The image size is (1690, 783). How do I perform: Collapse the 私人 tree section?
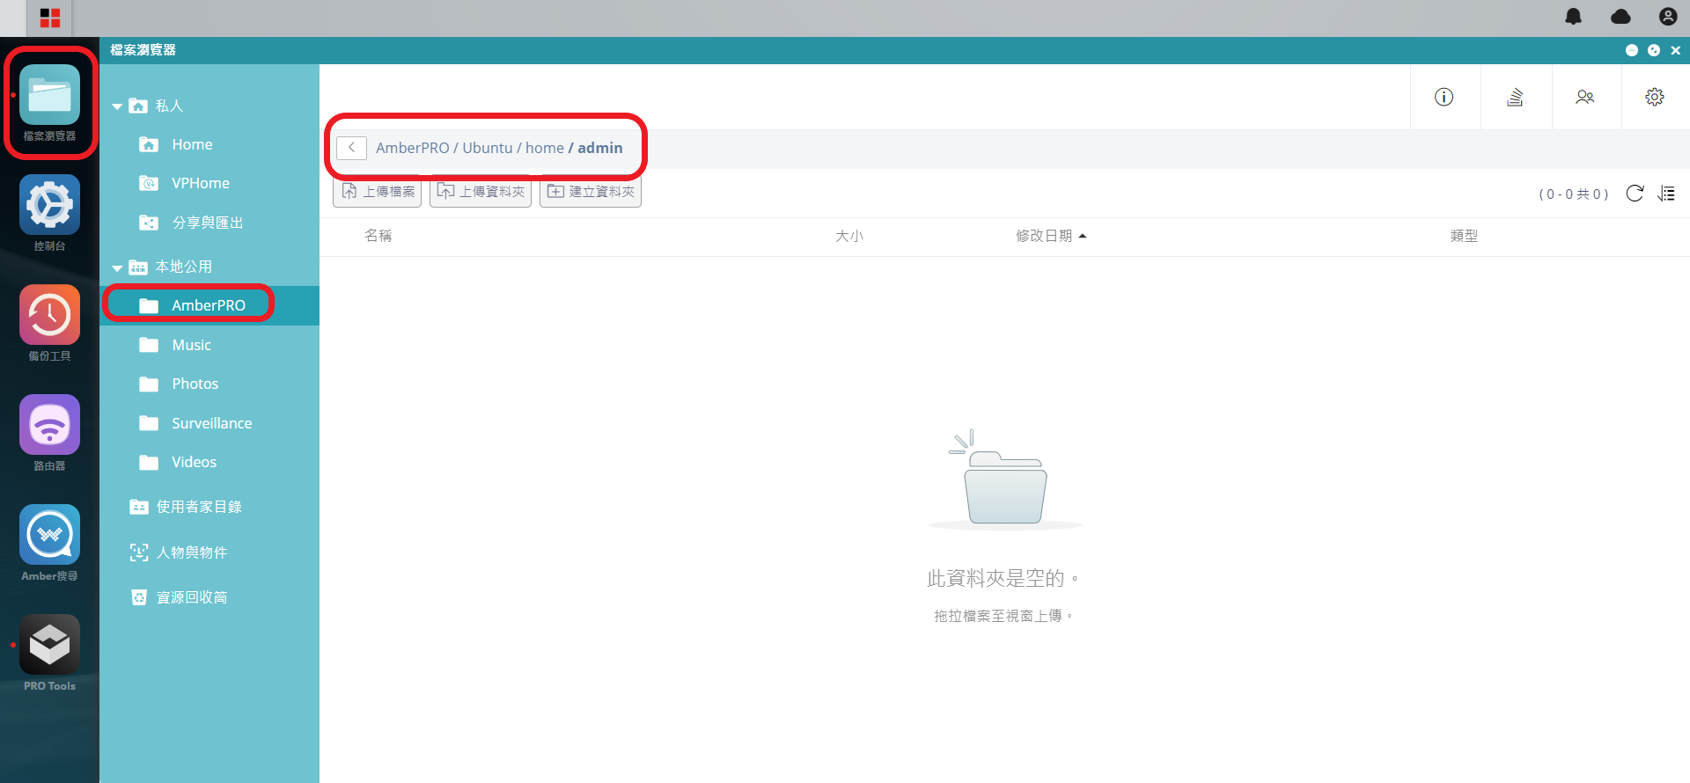tap(117, 106)
